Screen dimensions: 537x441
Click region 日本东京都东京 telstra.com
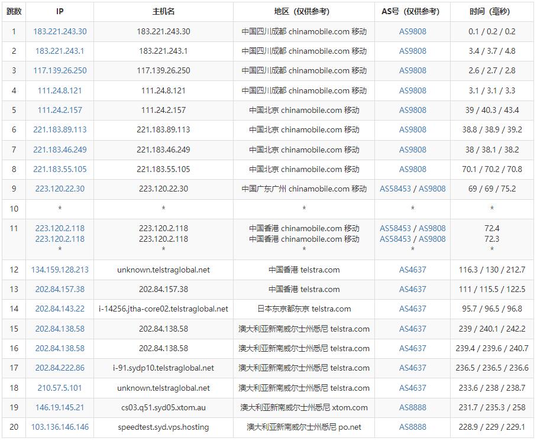click(304, 309)
